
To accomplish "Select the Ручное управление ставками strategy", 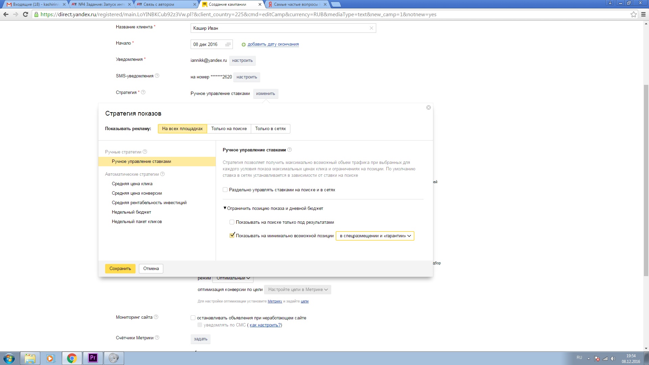I will click(x=157, y=162).
